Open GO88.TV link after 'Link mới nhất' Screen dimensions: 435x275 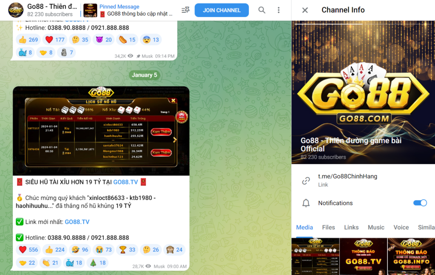[77, 222]
